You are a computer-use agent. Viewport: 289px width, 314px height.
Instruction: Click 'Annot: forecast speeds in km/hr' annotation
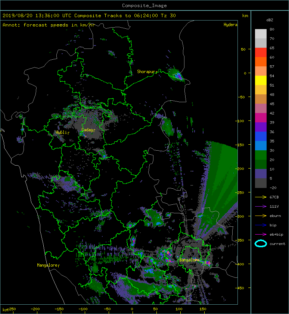tap(49, 25)
